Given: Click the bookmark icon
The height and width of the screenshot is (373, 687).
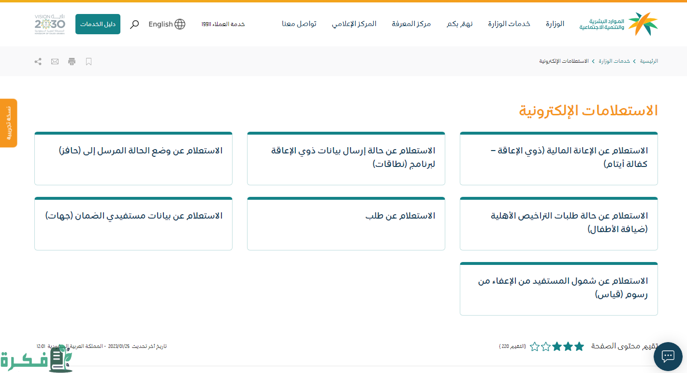Looking at the screenshot, I should tap(88, 61).
